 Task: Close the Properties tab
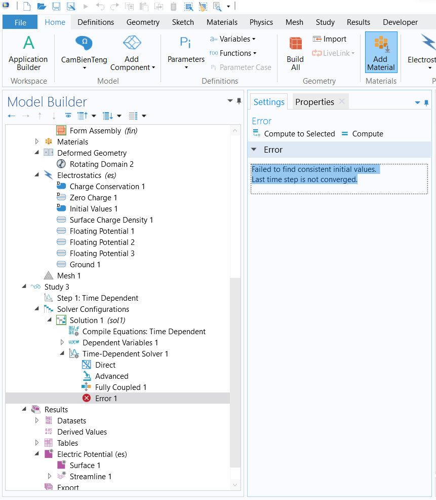[x=342, y=101]
